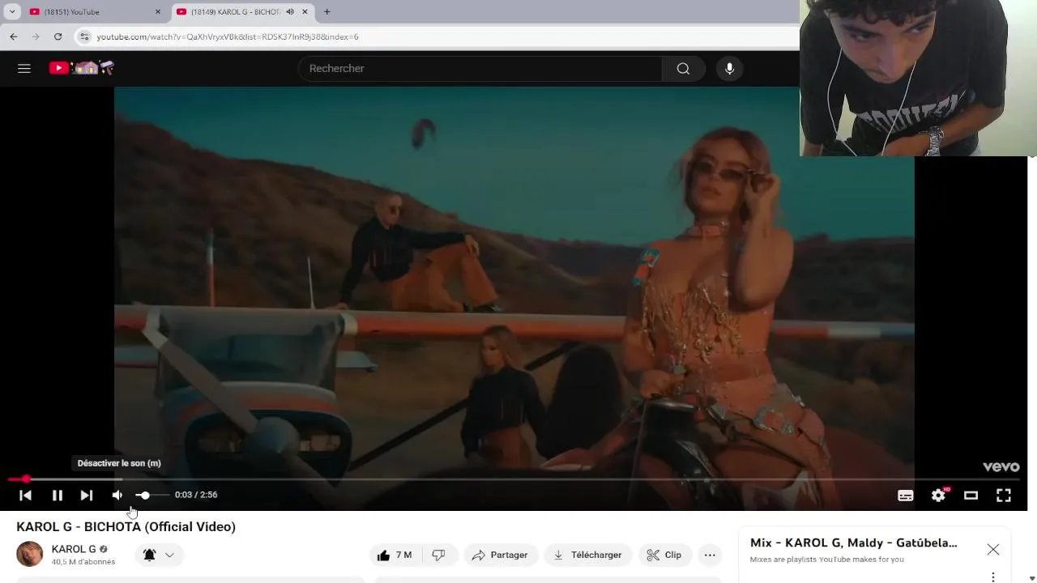This screenshot has width=1037, height=583.
Task: Open the YouTube hamburger guide menu
Action: point(24,69)
